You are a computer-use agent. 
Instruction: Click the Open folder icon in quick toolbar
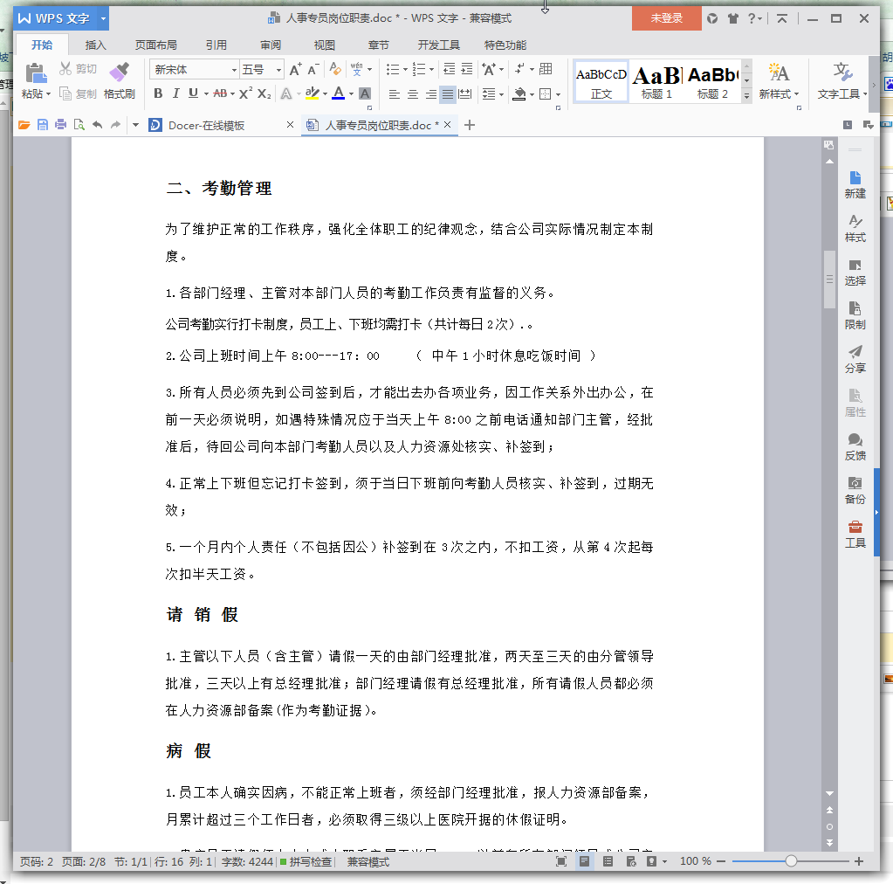(24, 125)
